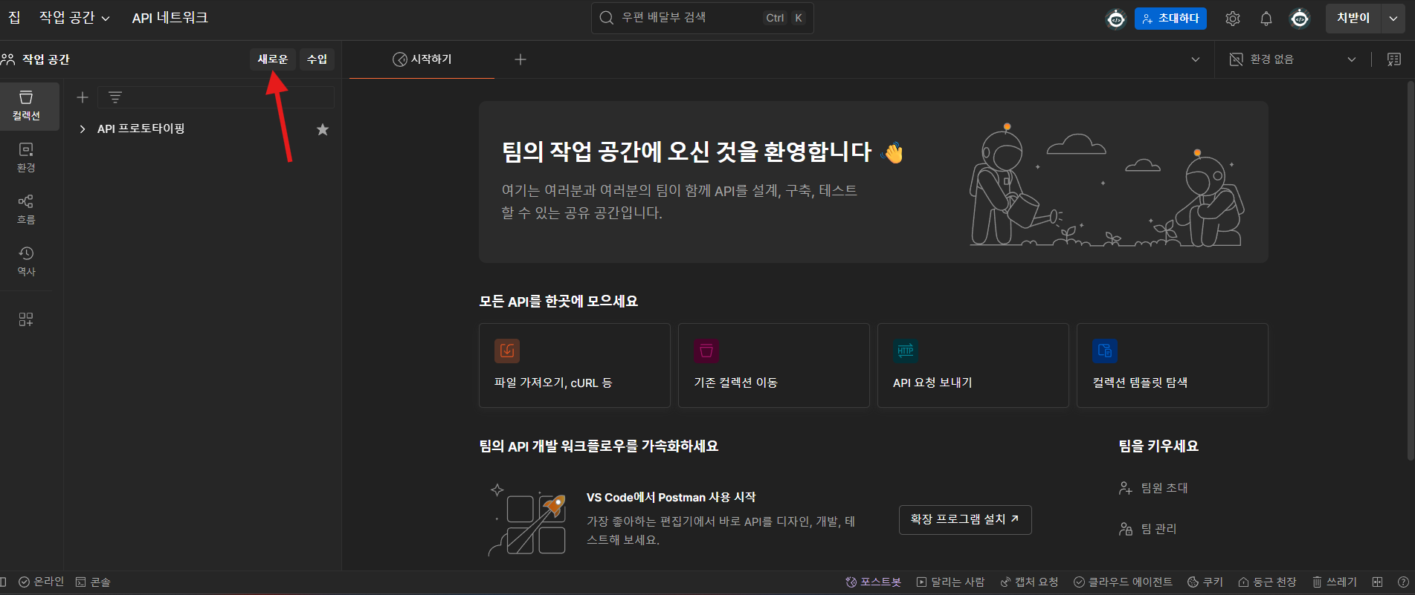Click the environment quick look icon at far right
Viewport: 1415px width, 595px height.
click(x=1394, y=59)
